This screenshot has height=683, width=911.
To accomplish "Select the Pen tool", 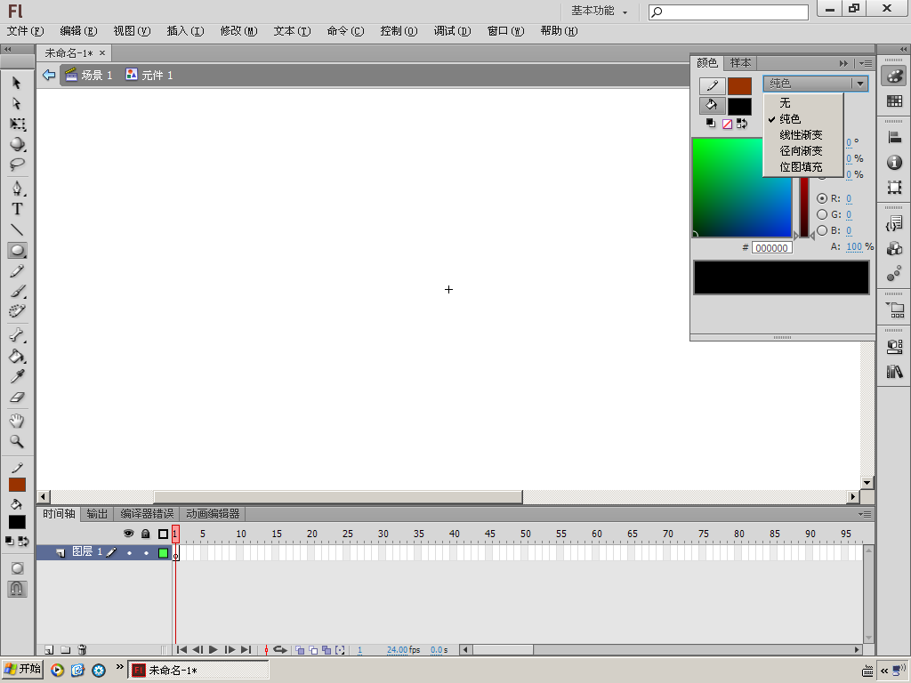I will (x=17, y=189).
